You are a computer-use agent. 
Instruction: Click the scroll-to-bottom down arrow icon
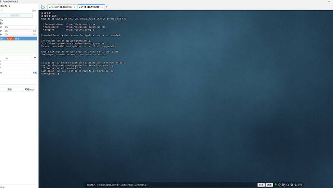(296, 185)
